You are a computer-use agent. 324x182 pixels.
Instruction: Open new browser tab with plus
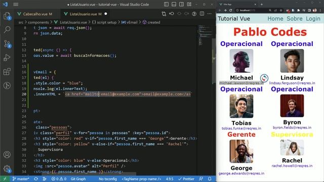[262, 5]
